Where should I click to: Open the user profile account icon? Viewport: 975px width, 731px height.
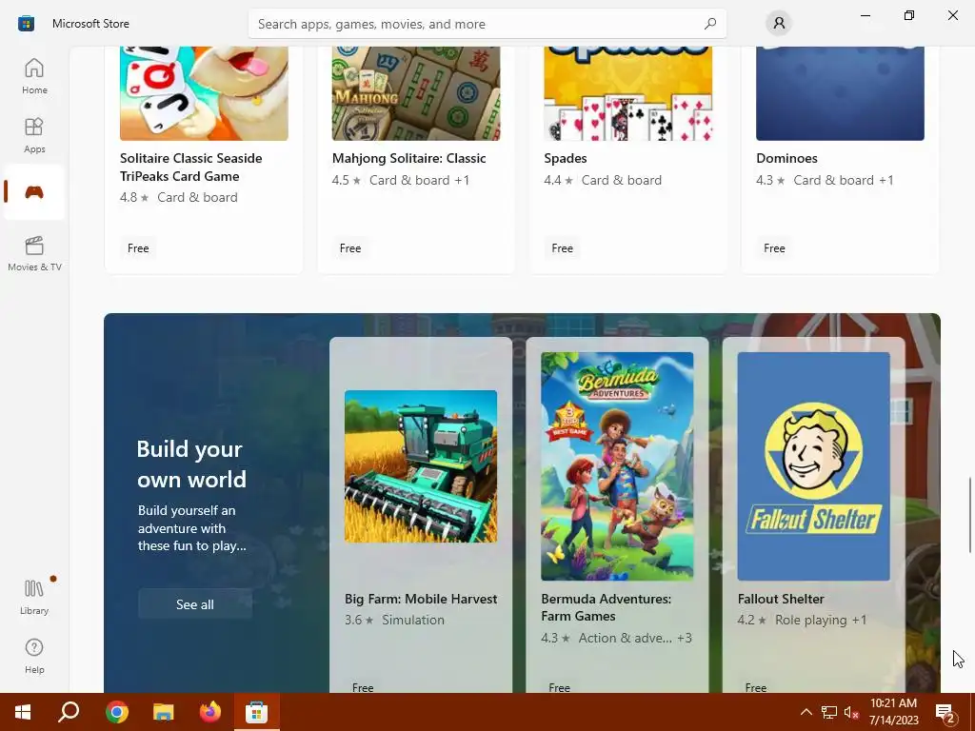779,24
